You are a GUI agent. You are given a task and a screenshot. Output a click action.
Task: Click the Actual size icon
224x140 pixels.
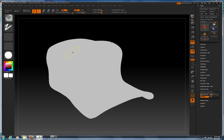(x=192, y=32)
